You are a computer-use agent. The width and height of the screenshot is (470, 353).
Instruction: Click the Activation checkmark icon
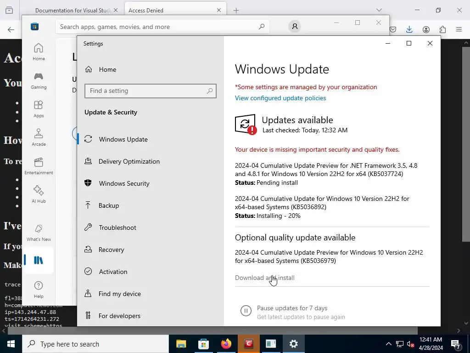pos(88,271)
